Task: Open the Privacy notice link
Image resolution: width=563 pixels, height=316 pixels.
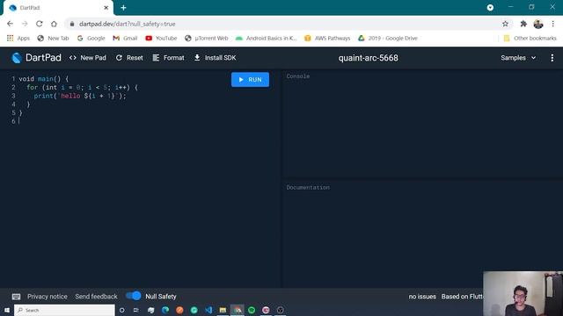Action: tap(48, 297)
